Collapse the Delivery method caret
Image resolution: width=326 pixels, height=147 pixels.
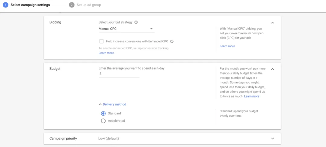(x=100, y=104)
